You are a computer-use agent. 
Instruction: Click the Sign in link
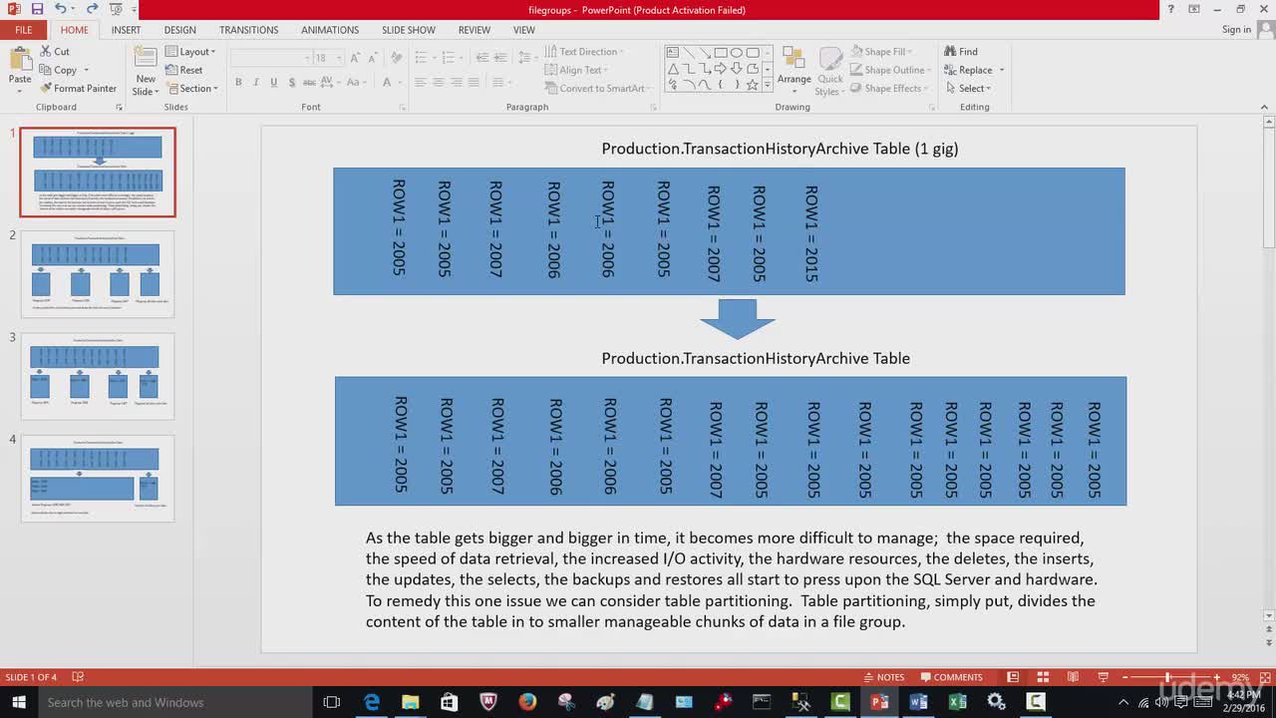(x=1236, y=30)
